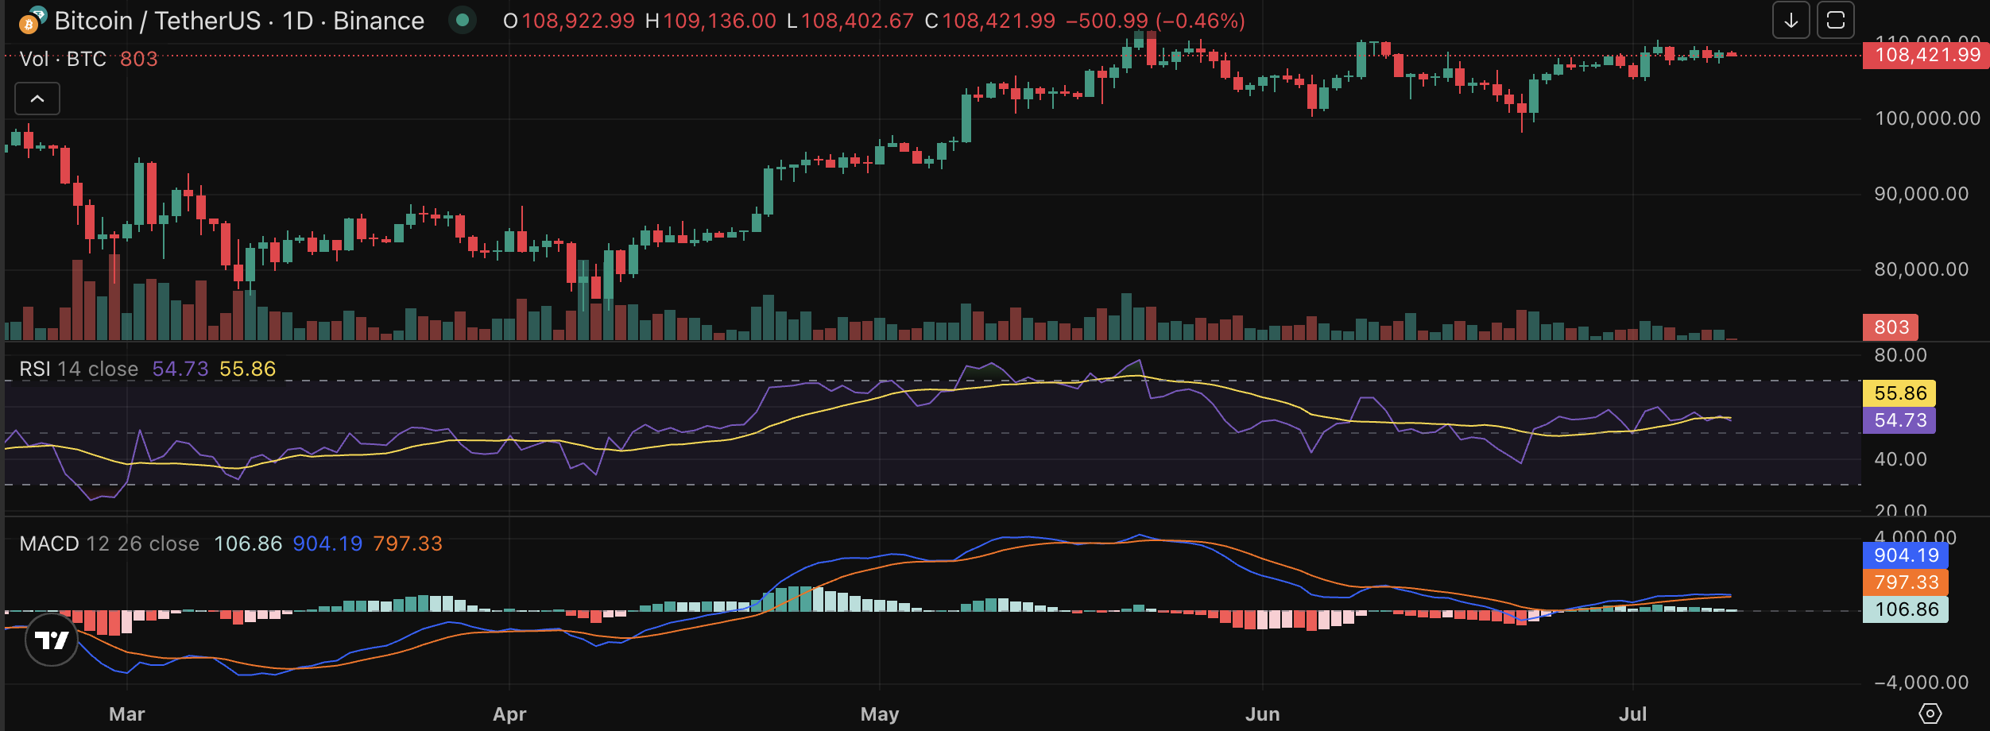Click the yellow RSI-MA label 55.86

click(x=1899, y=393)
